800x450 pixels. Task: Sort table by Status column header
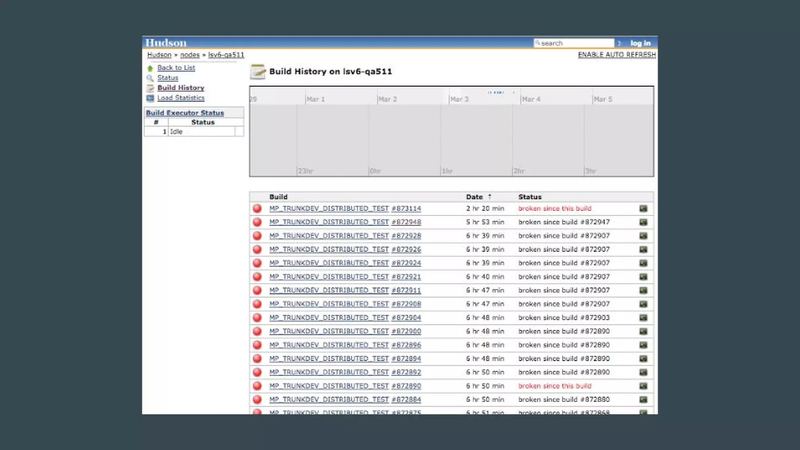(530, 197)
